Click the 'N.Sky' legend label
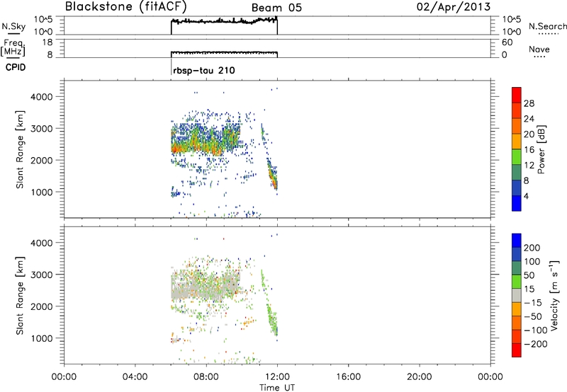 [13, 26]
